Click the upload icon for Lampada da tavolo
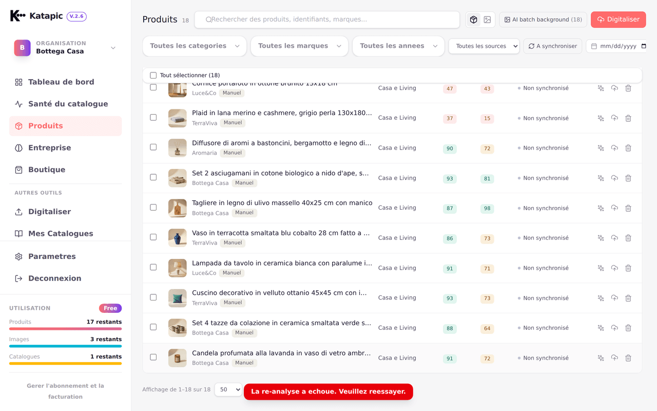The image size is (657, 411). (x=614, y=268)
